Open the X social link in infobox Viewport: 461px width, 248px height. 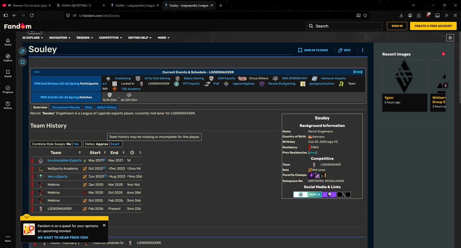(344, 195)
